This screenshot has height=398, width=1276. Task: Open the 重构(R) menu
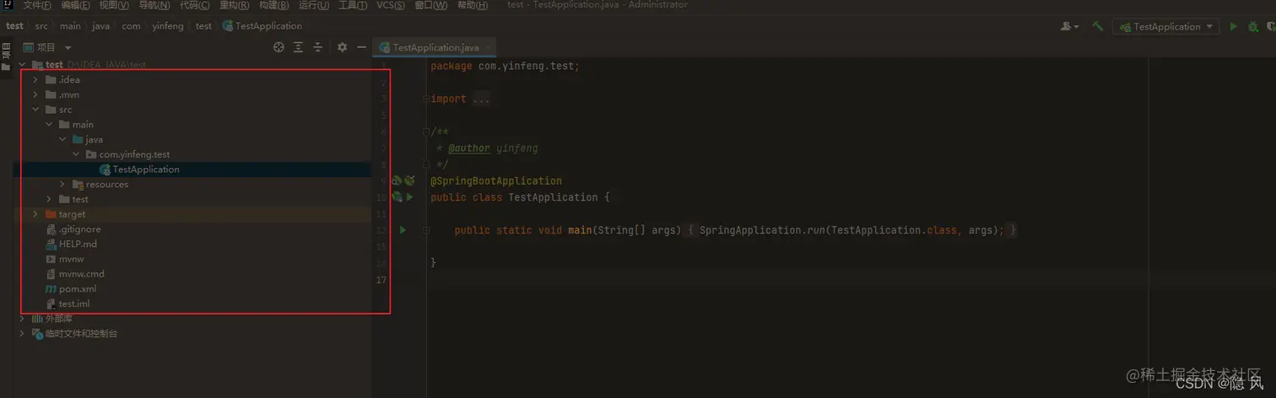point(235,5)
